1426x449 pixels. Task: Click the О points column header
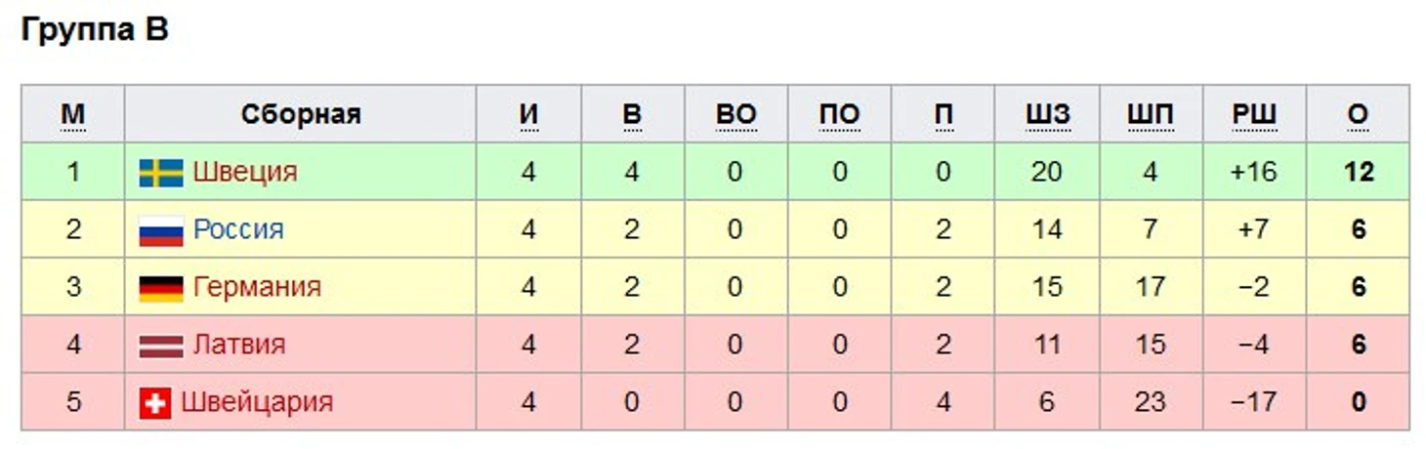tap(1358, 114)
